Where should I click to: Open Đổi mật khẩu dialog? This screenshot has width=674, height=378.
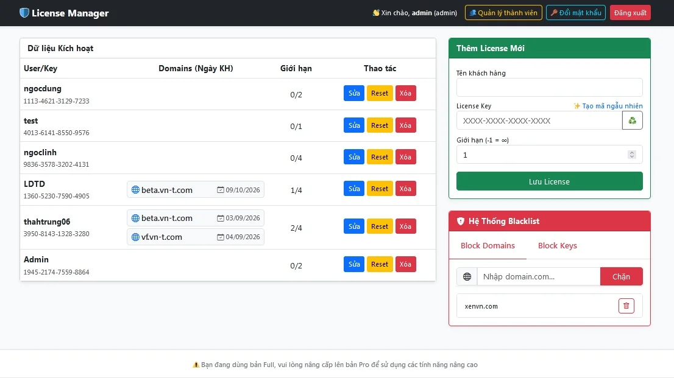[575, 13]
